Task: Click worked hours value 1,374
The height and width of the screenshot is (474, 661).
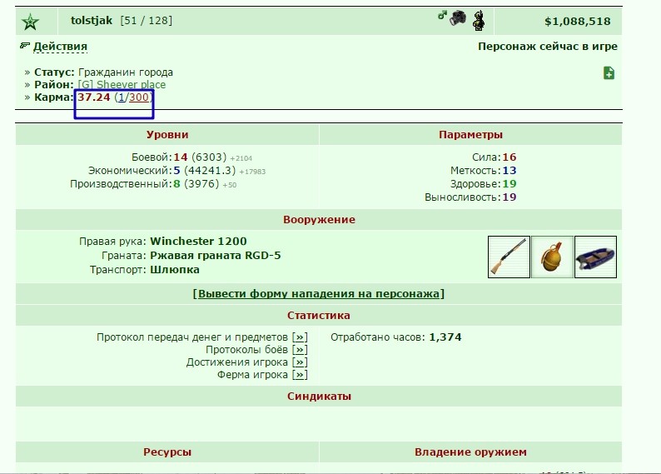Action: tap(445, 337)
